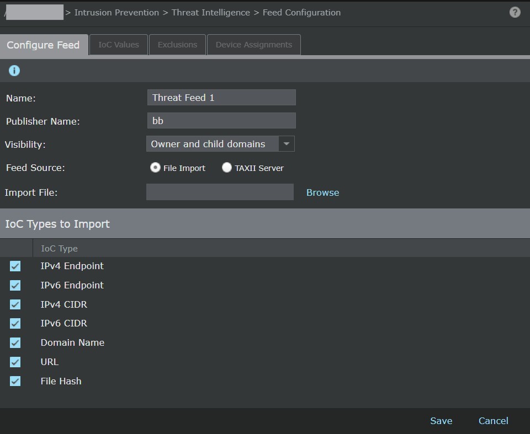Click the Threat Intelligence breadcrumb
Image resolution: width=530 pixels, height=434 pixels.
coord(211,13)
